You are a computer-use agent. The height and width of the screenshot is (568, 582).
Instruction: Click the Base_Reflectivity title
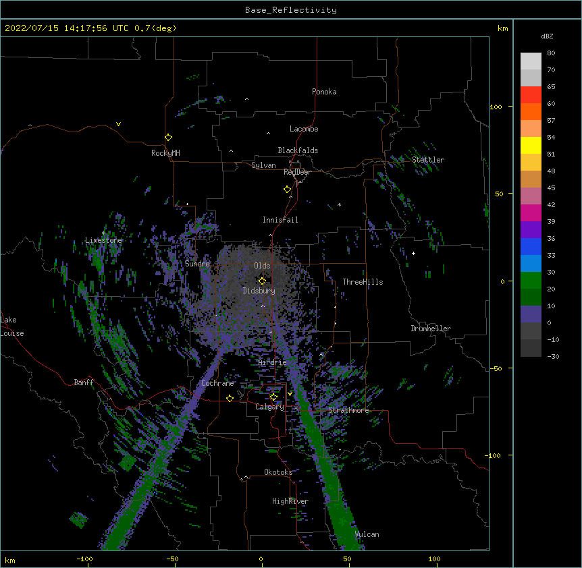291,10
